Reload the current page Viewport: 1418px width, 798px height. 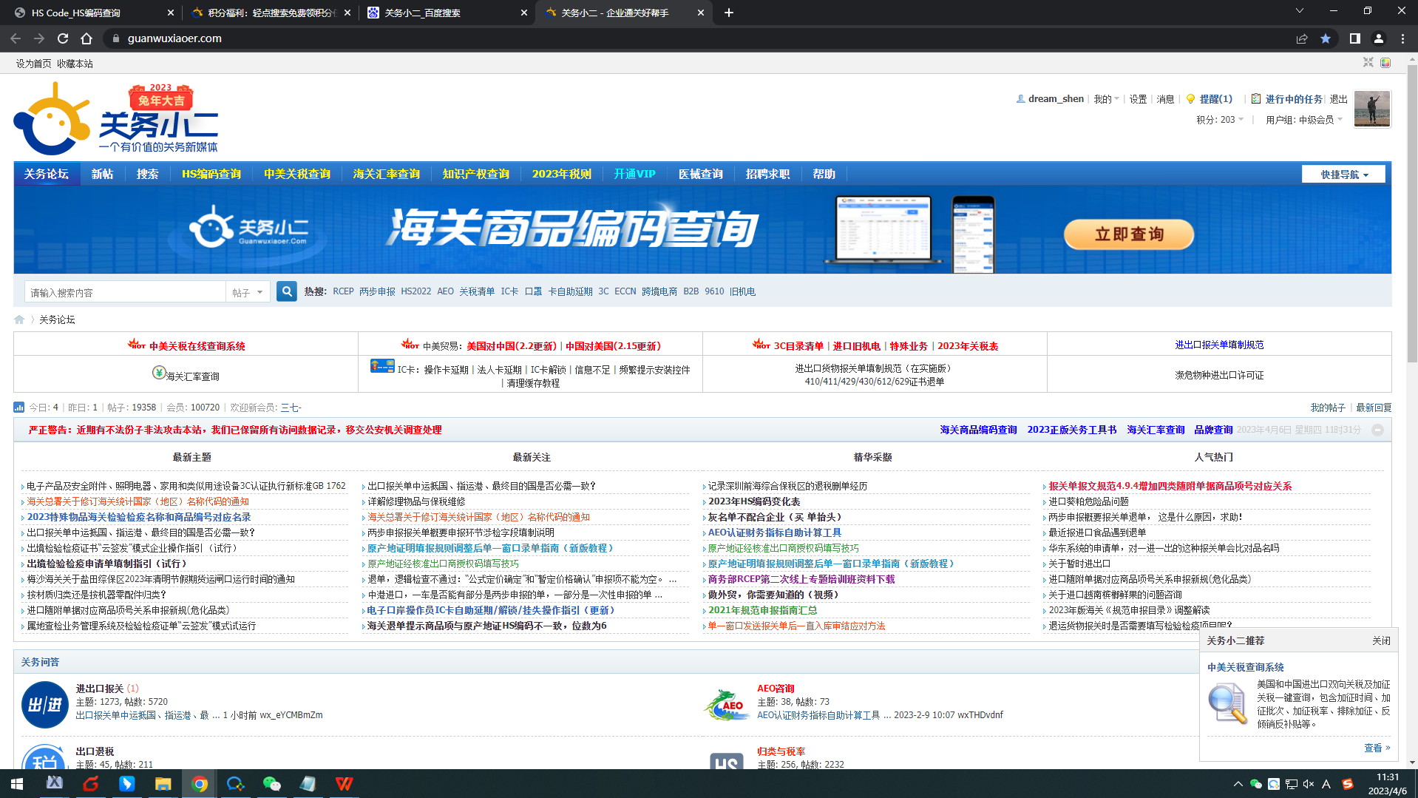click(63, 38)
